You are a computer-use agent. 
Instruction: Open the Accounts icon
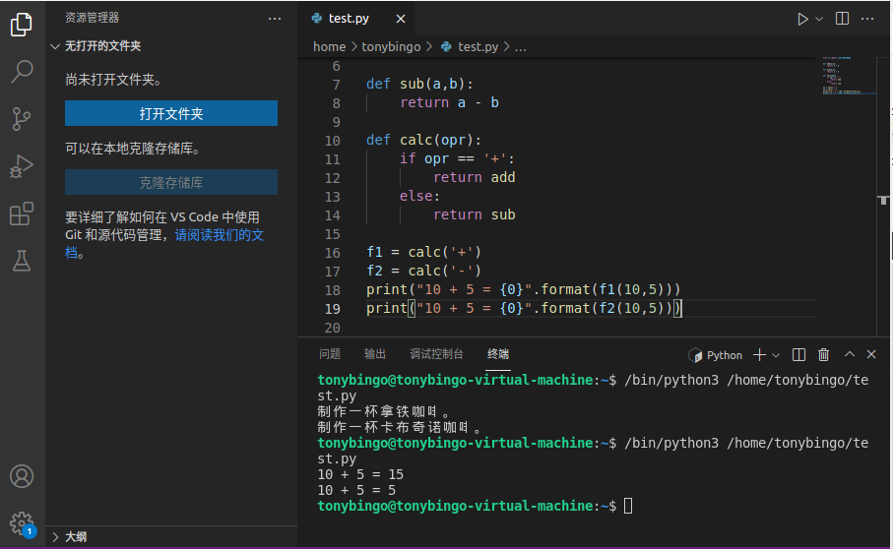pyautogui.click(x=22, y=476)
